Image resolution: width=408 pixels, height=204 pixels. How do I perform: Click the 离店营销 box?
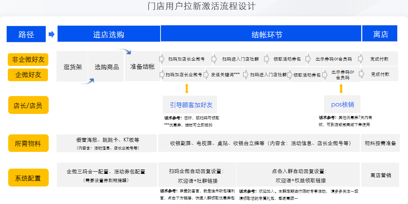[x=380, y=175]
